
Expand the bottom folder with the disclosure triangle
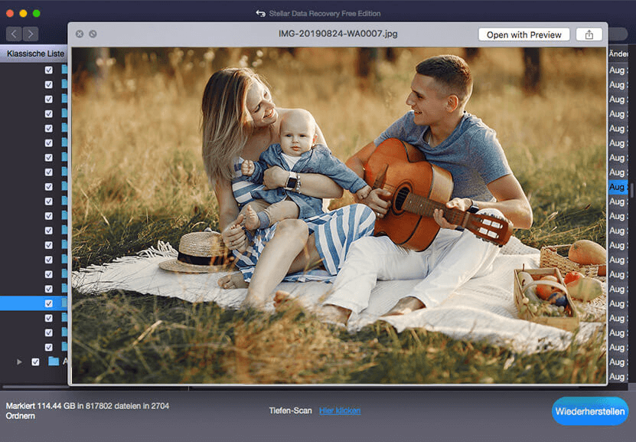pos(19,362)
